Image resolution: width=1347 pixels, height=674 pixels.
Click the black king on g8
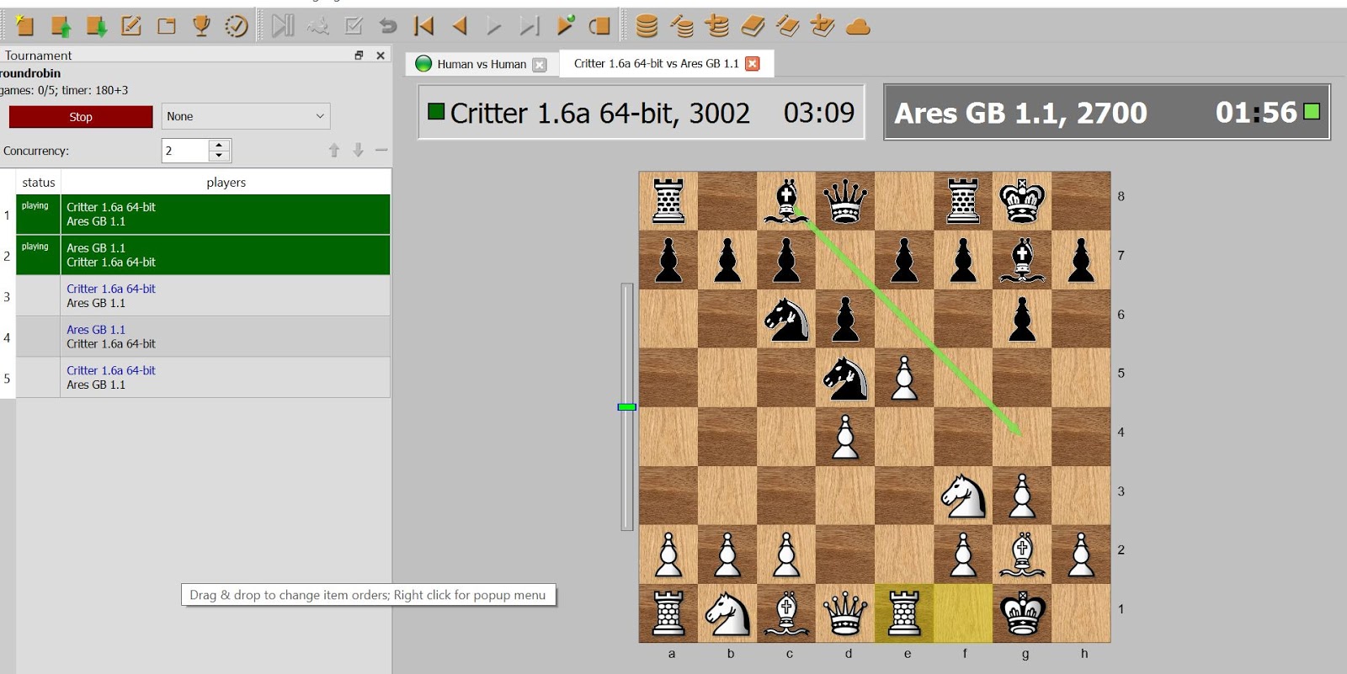click(x=1022, y=201)
